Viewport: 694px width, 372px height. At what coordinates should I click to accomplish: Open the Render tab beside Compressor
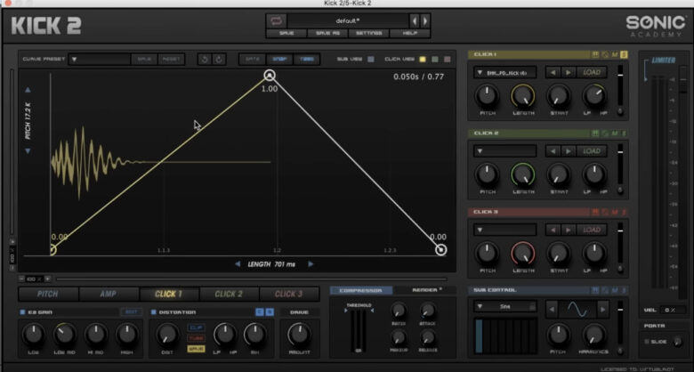tap(425, 290)
